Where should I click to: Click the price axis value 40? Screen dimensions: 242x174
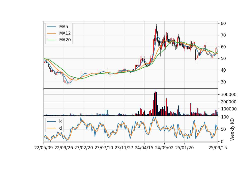pos(223,70)
